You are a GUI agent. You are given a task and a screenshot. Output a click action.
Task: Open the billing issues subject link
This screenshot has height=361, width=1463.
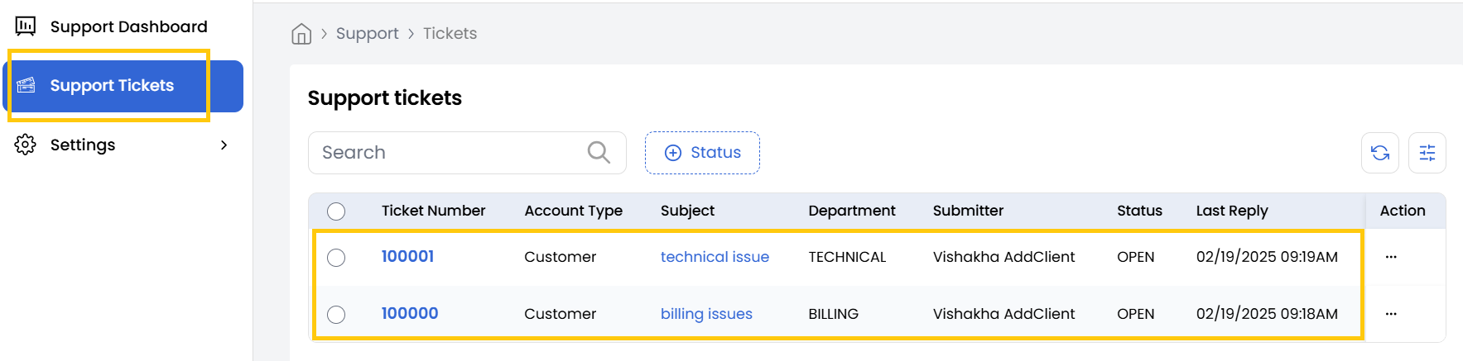[x=706, y=314]
